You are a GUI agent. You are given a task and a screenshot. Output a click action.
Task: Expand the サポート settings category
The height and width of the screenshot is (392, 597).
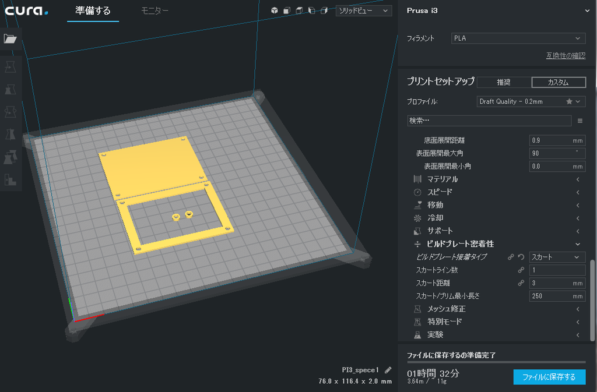pos(497,231)
